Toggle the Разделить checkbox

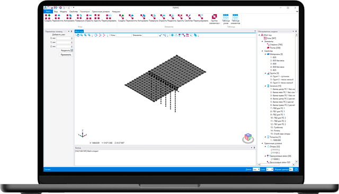click(x=72, y=50)
